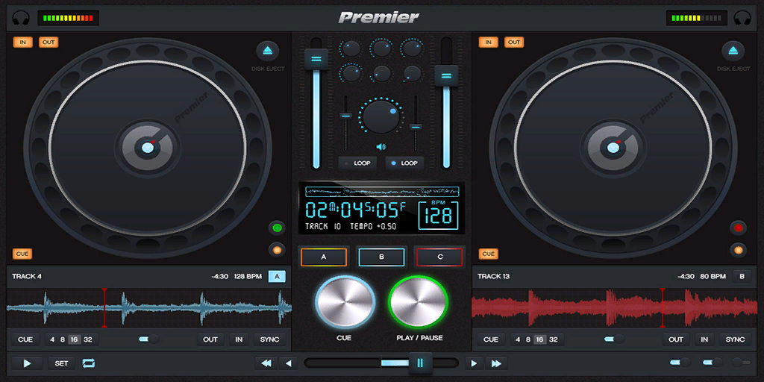Screen dimensions: 764x382
Task: Click the green round button on left deck
Action: coord(278,228)
